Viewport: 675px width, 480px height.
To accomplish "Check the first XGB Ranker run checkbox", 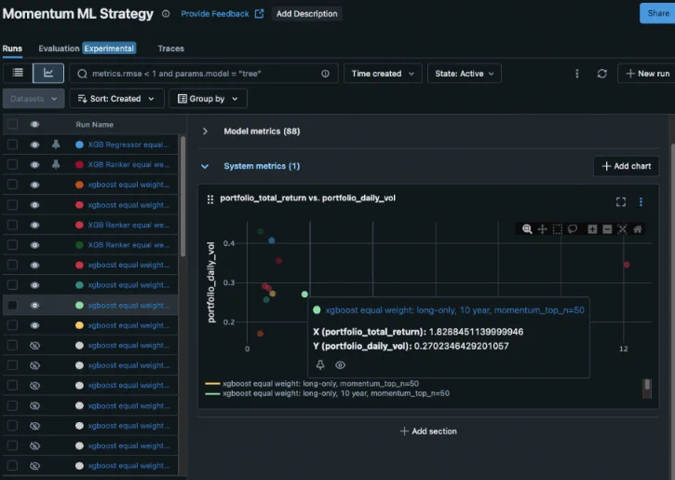I will pos(12,164).
